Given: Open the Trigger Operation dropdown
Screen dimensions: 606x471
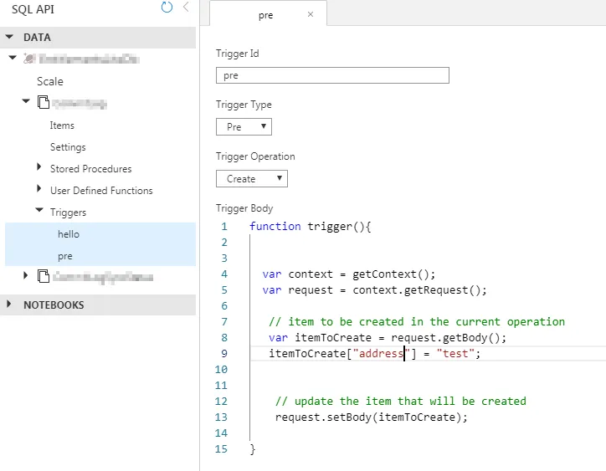Looking at the screenshot, I should tap(251, 179).
